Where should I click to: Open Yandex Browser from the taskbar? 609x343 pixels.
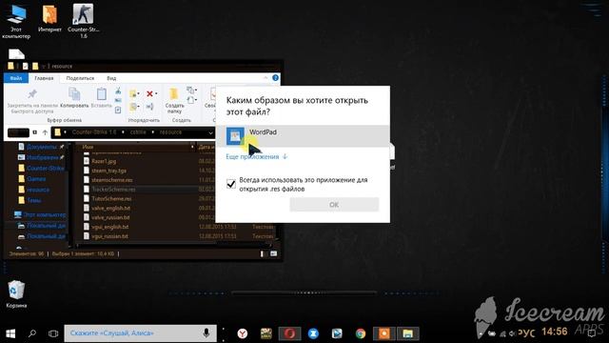tap(243, 333)
